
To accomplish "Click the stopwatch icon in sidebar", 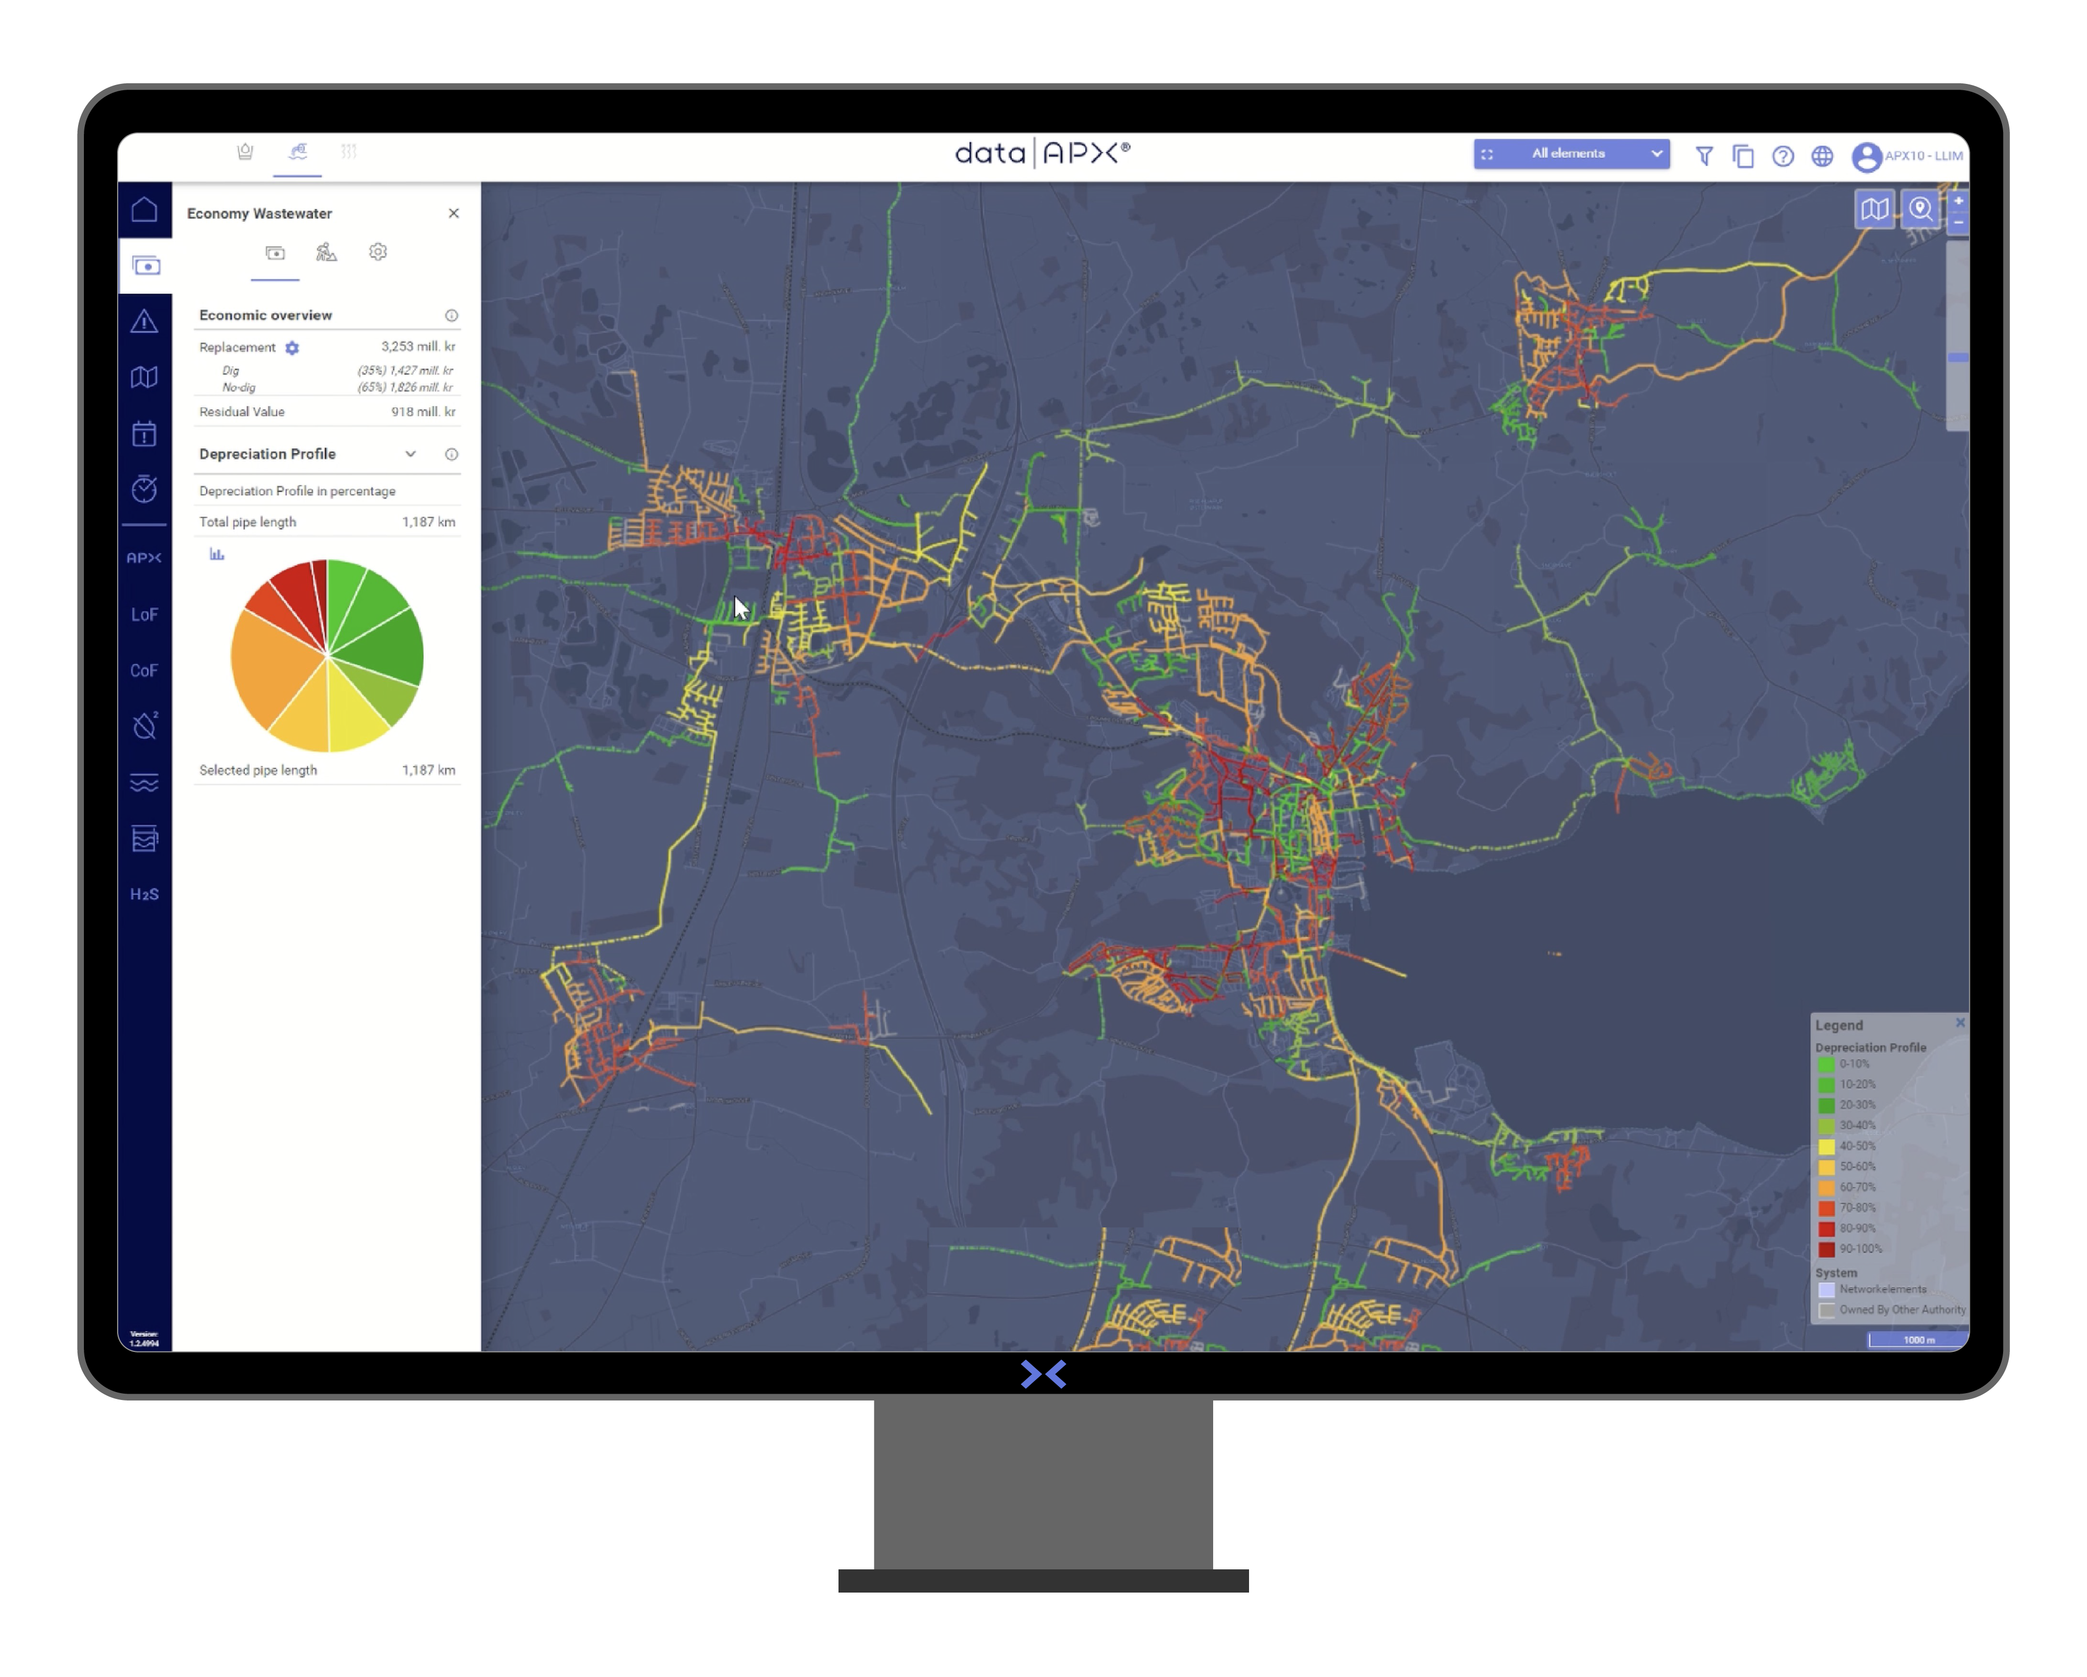I will coord(144,489).
